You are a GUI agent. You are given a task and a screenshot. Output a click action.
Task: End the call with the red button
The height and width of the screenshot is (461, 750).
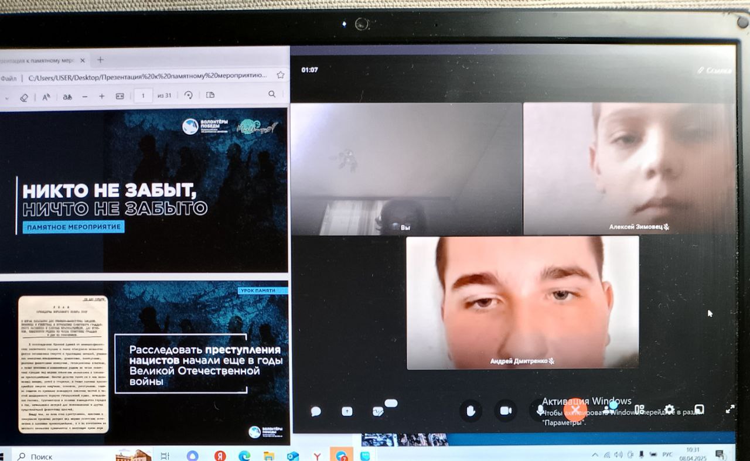coord(575,410)
